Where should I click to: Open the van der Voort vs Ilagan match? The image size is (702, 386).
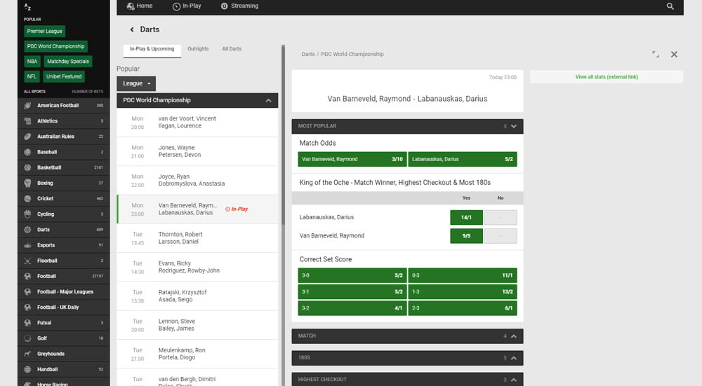coord(197,123)
